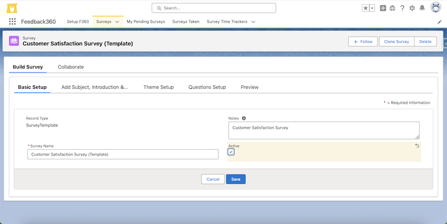Click the Feedback360 yellow logo
The image size is (447, 224).
(x=12, y=8)
